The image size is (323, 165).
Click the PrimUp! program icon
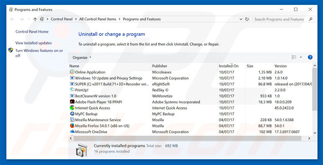coord(72,90)
